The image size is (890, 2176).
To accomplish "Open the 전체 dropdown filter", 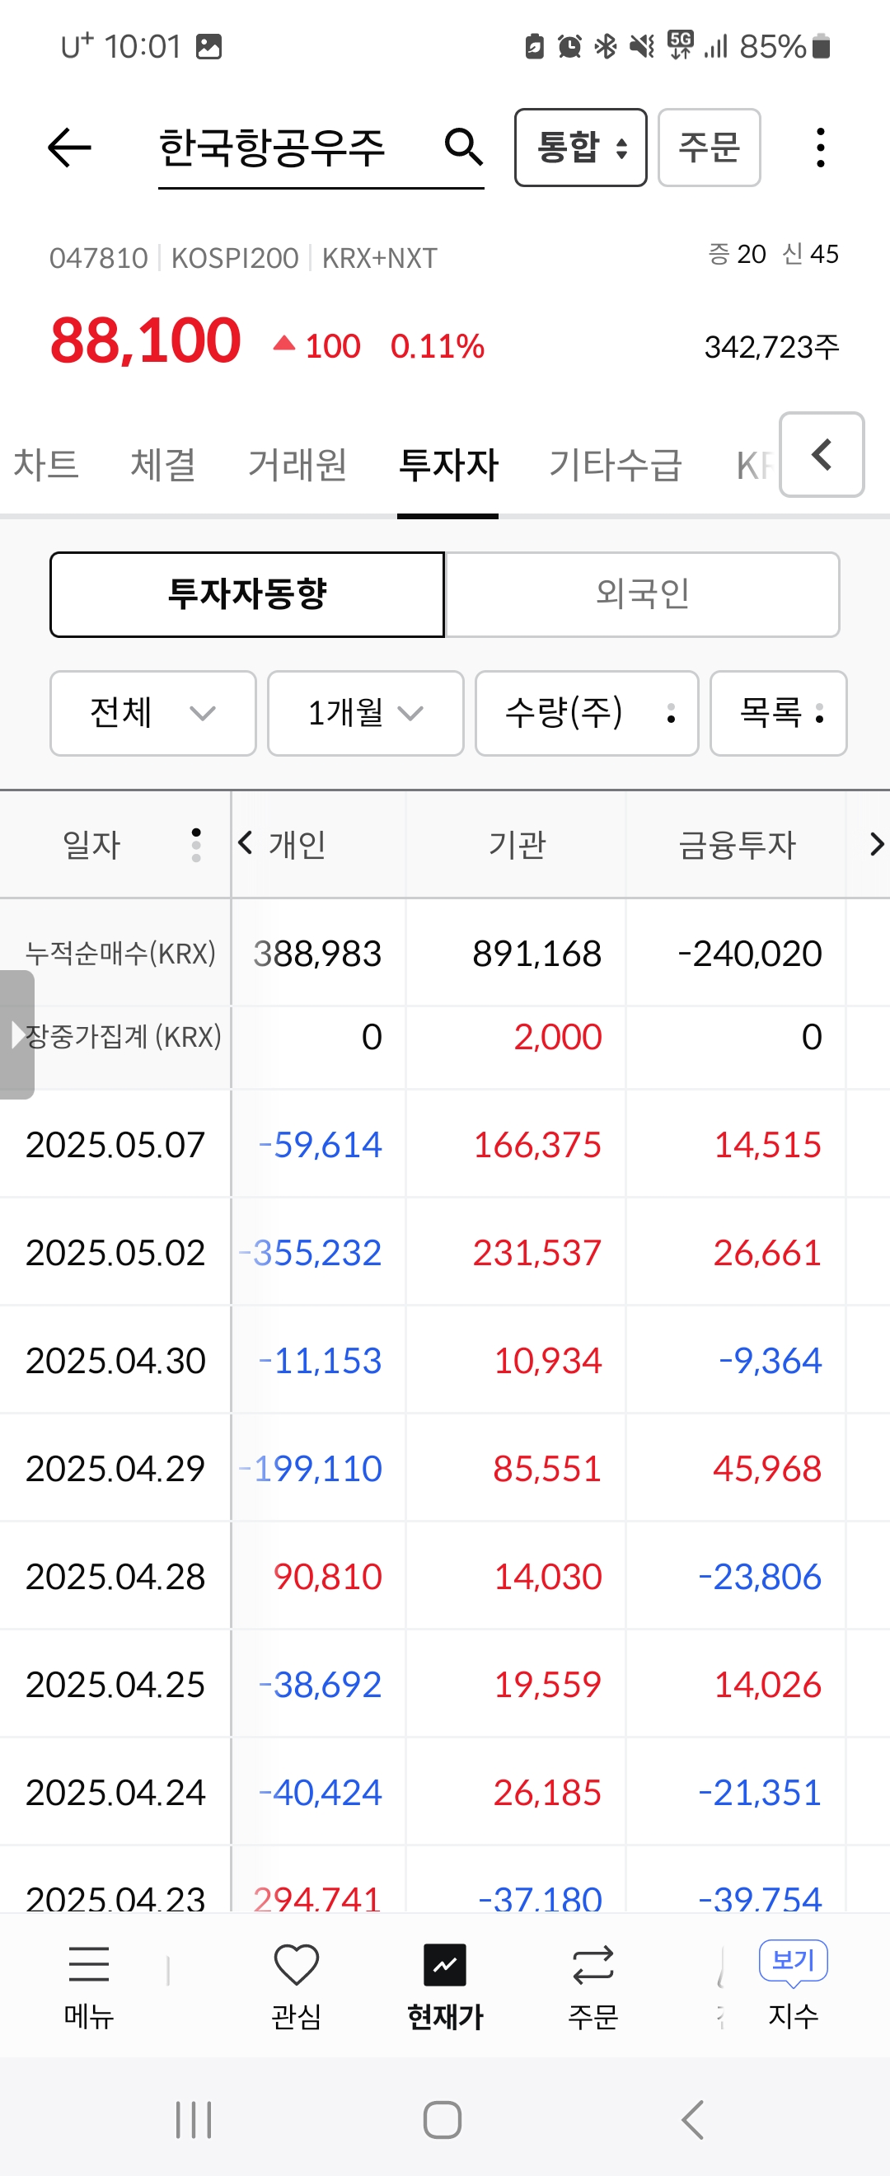I will [x=152, y=713].
